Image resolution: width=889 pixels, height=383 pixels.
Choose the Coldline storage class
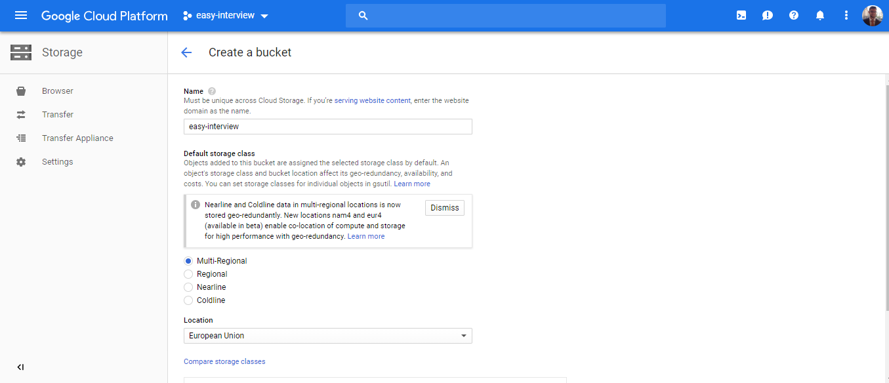tap(188, 300)
